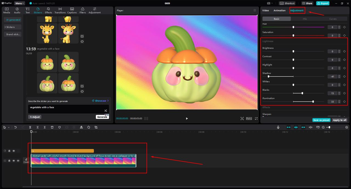
Task: Step the Shadow value
Action: (339, 76)
